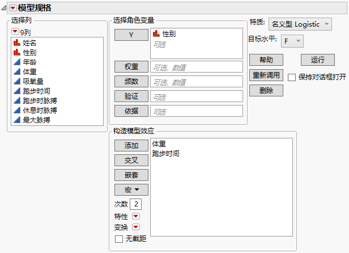Select 休息时脉搏 in the column list
Viewport: 349px width, 253px height.
(40, 111)
